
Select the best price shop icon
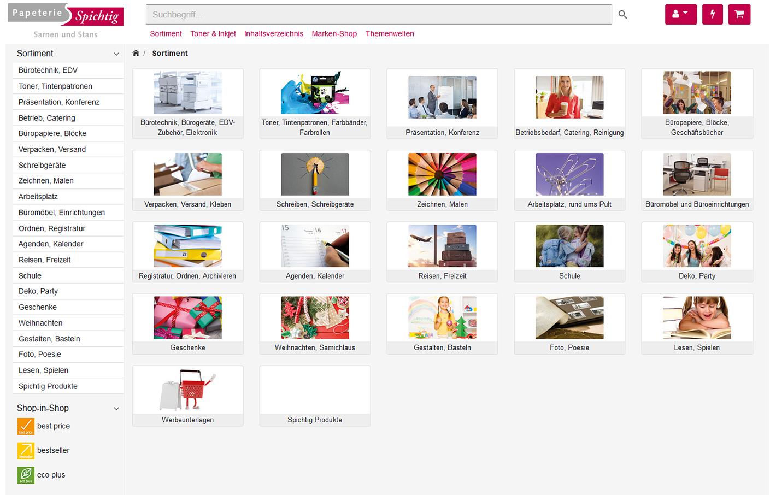(x=25, y=426)
